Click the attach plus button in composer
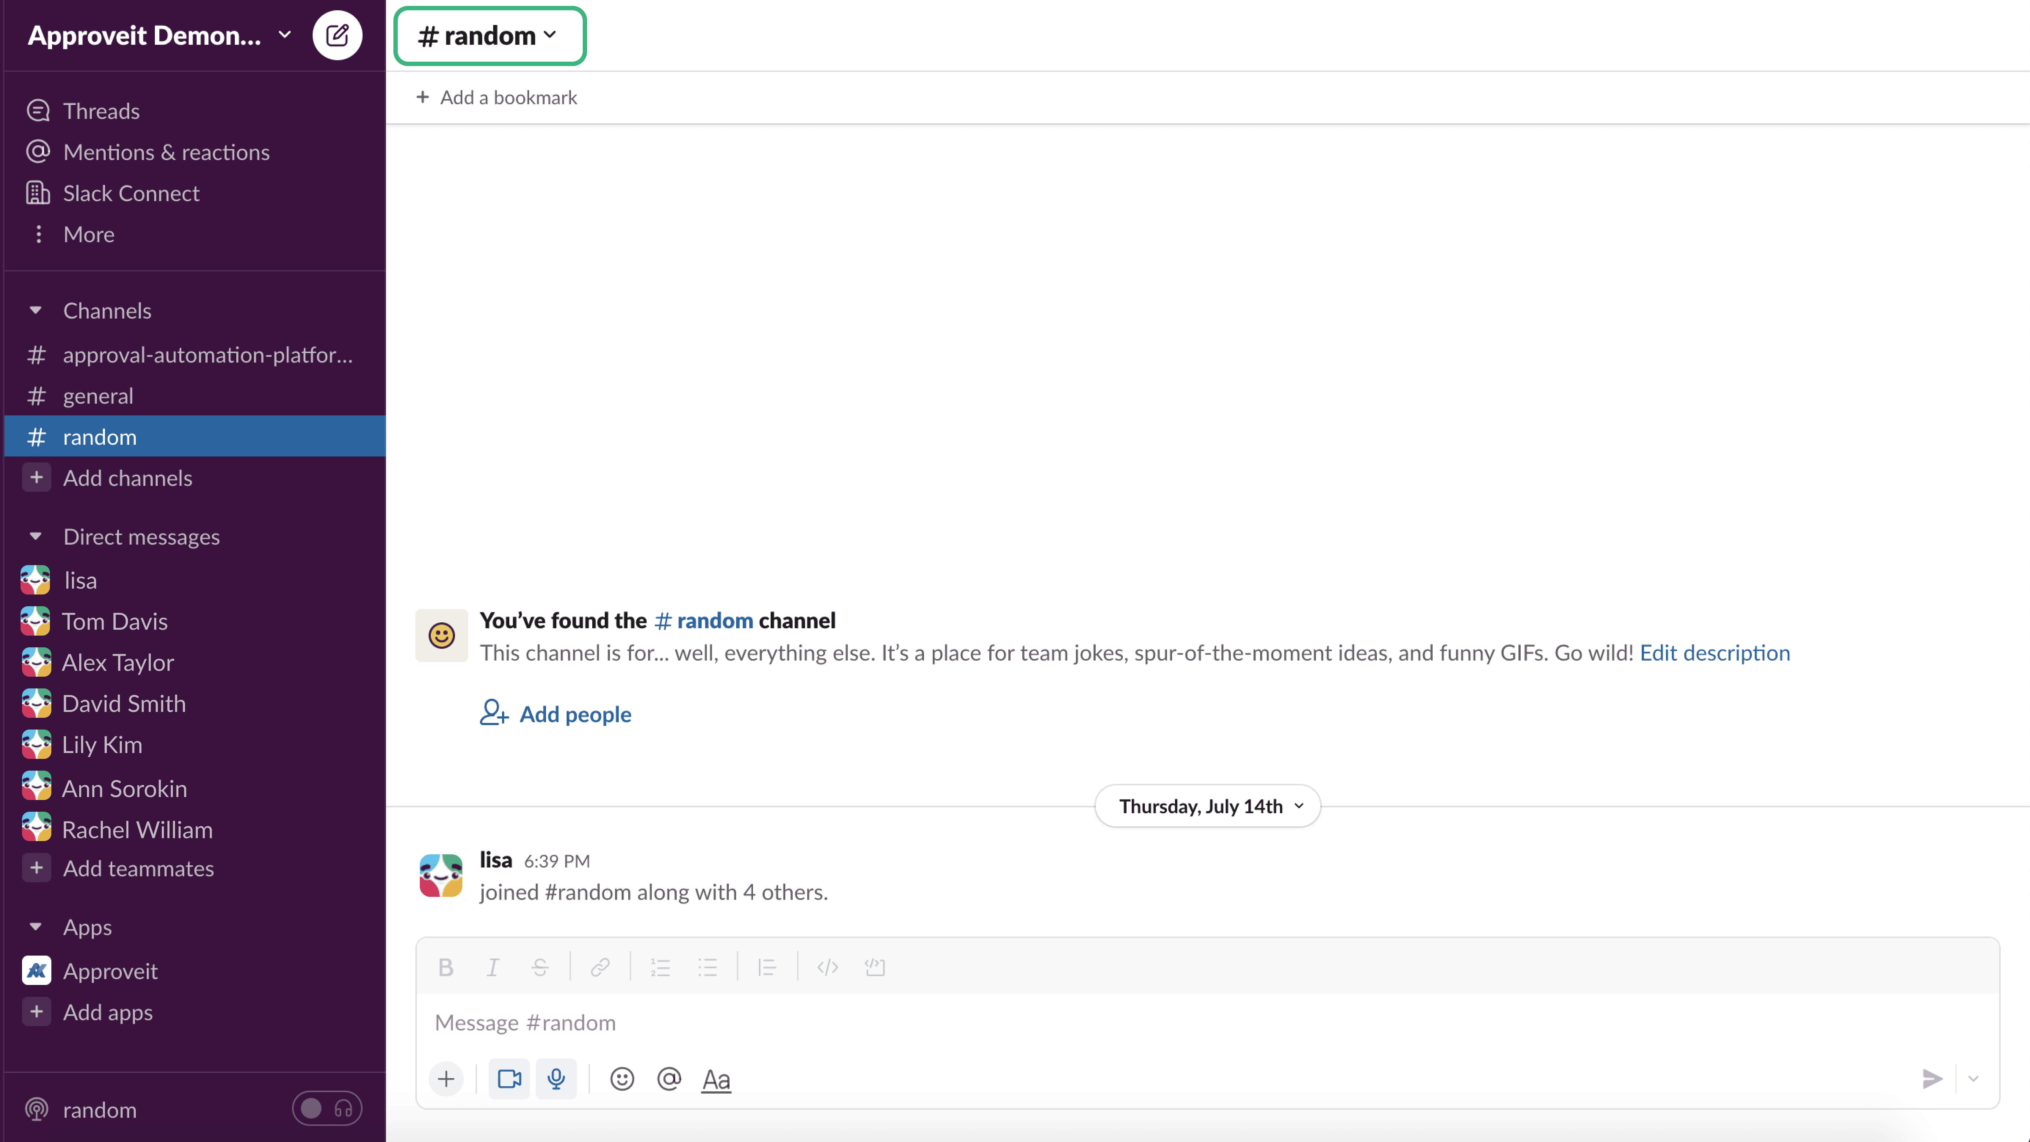The width and height of the screenshot is (2030, 1142). [446, 1078]
